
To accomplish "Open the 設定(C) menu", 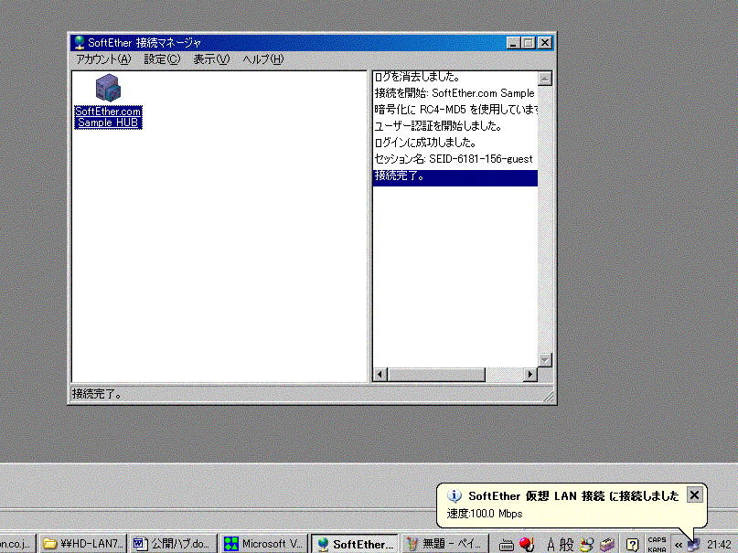I will [162, 59].
